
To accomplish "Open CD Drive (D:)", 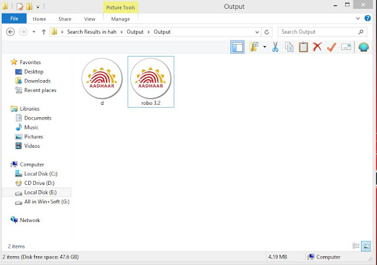I will click(39, 183).
